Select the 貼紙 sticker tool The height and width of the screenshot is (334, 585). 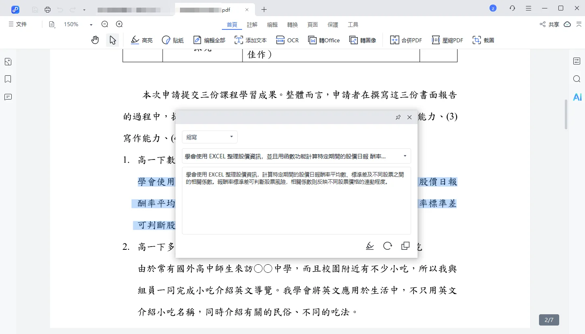[173, 40]
